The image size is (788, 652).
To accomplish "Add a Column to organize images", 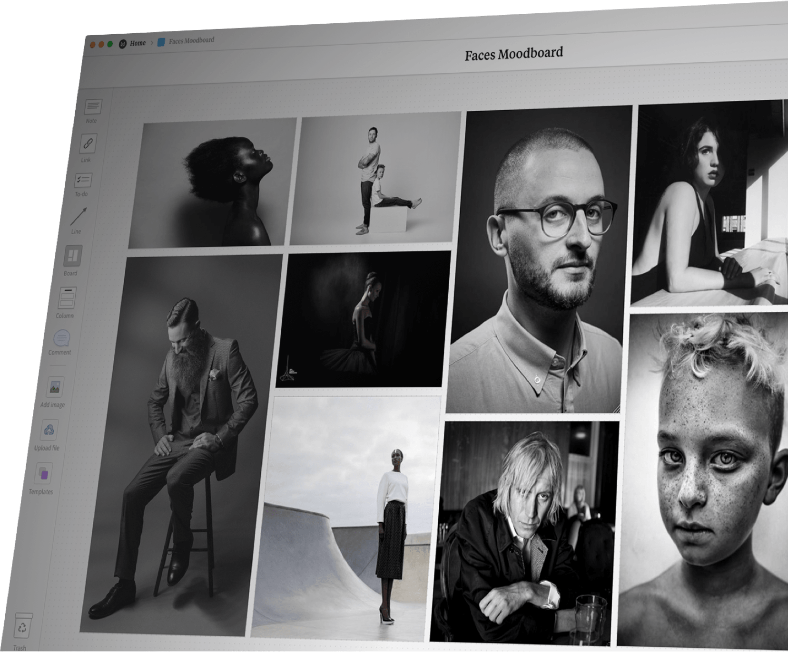I will coord(66,297).
